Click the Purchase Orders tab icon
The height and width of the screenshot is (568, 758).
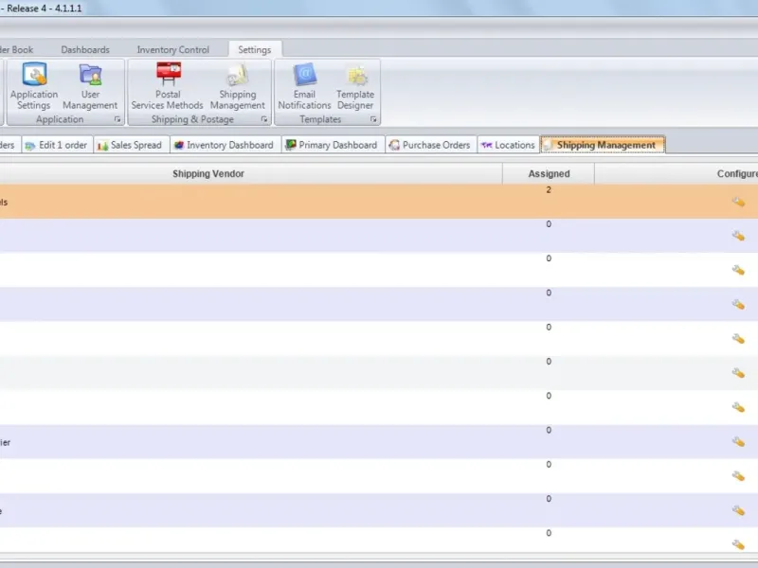394,145
